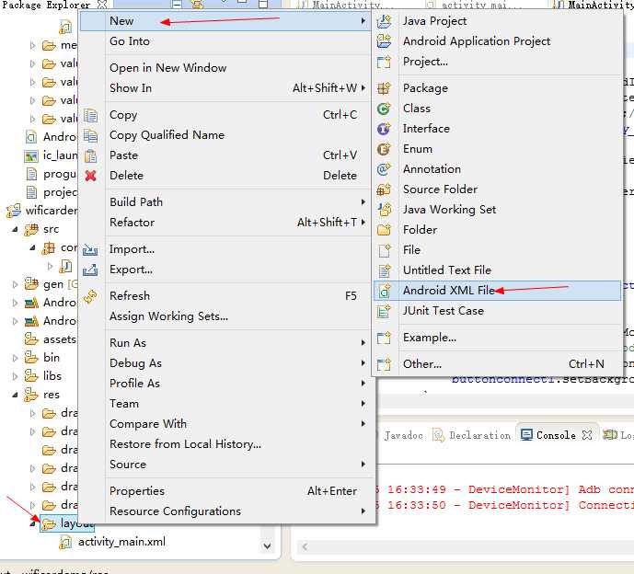Choose Properties in context menu

coord(225,490)
